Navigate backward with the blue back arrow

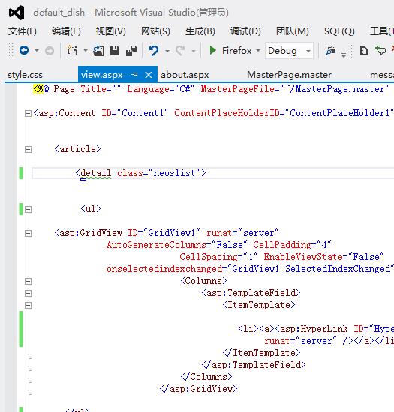coord(24,50)
